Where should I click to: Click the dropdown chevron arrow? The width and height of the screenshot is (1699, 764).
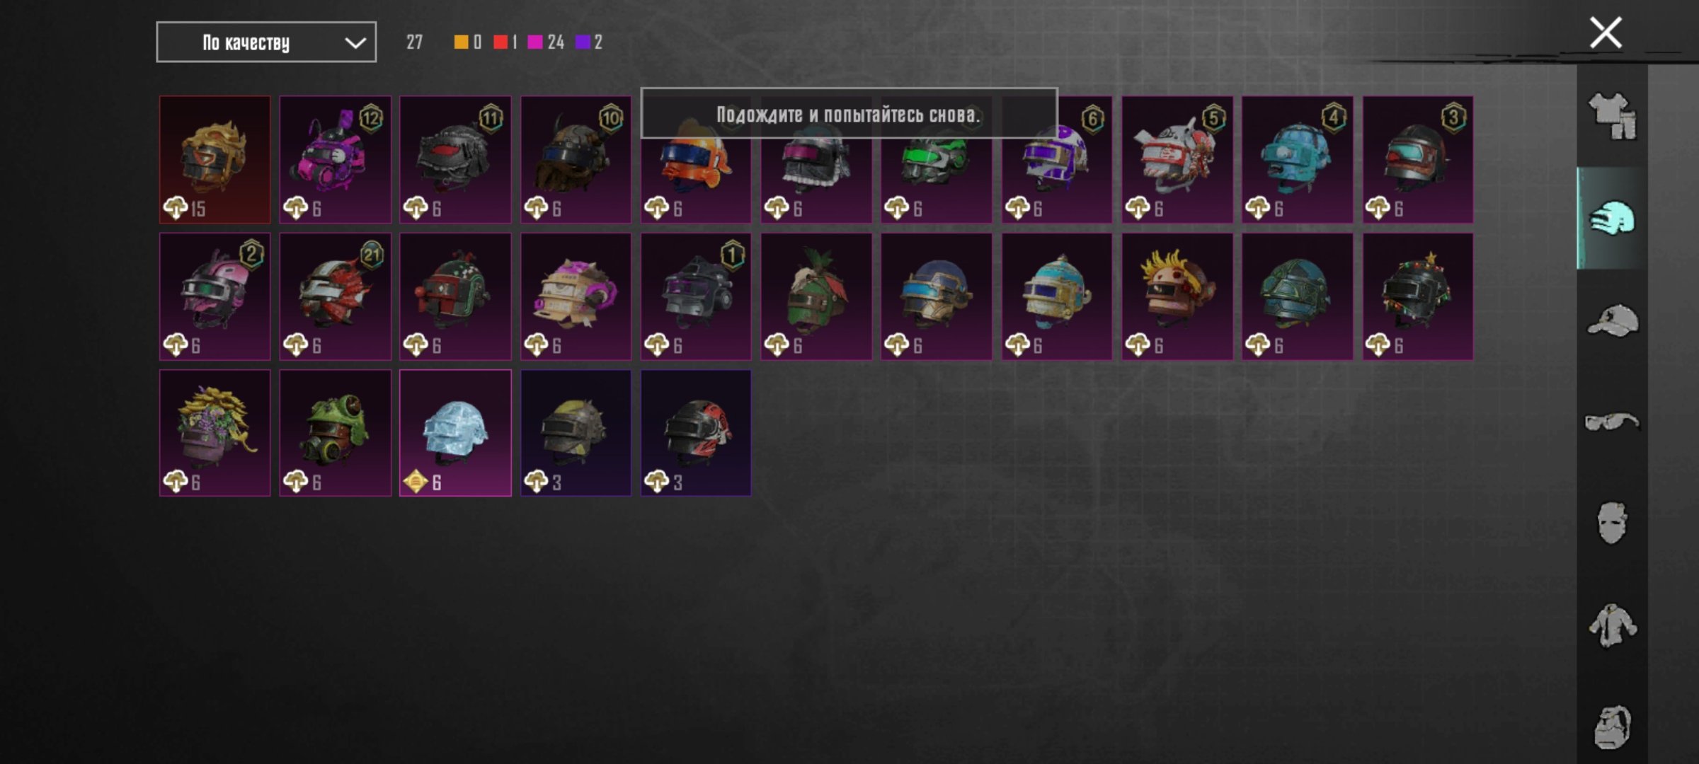[x=355, y=43]
